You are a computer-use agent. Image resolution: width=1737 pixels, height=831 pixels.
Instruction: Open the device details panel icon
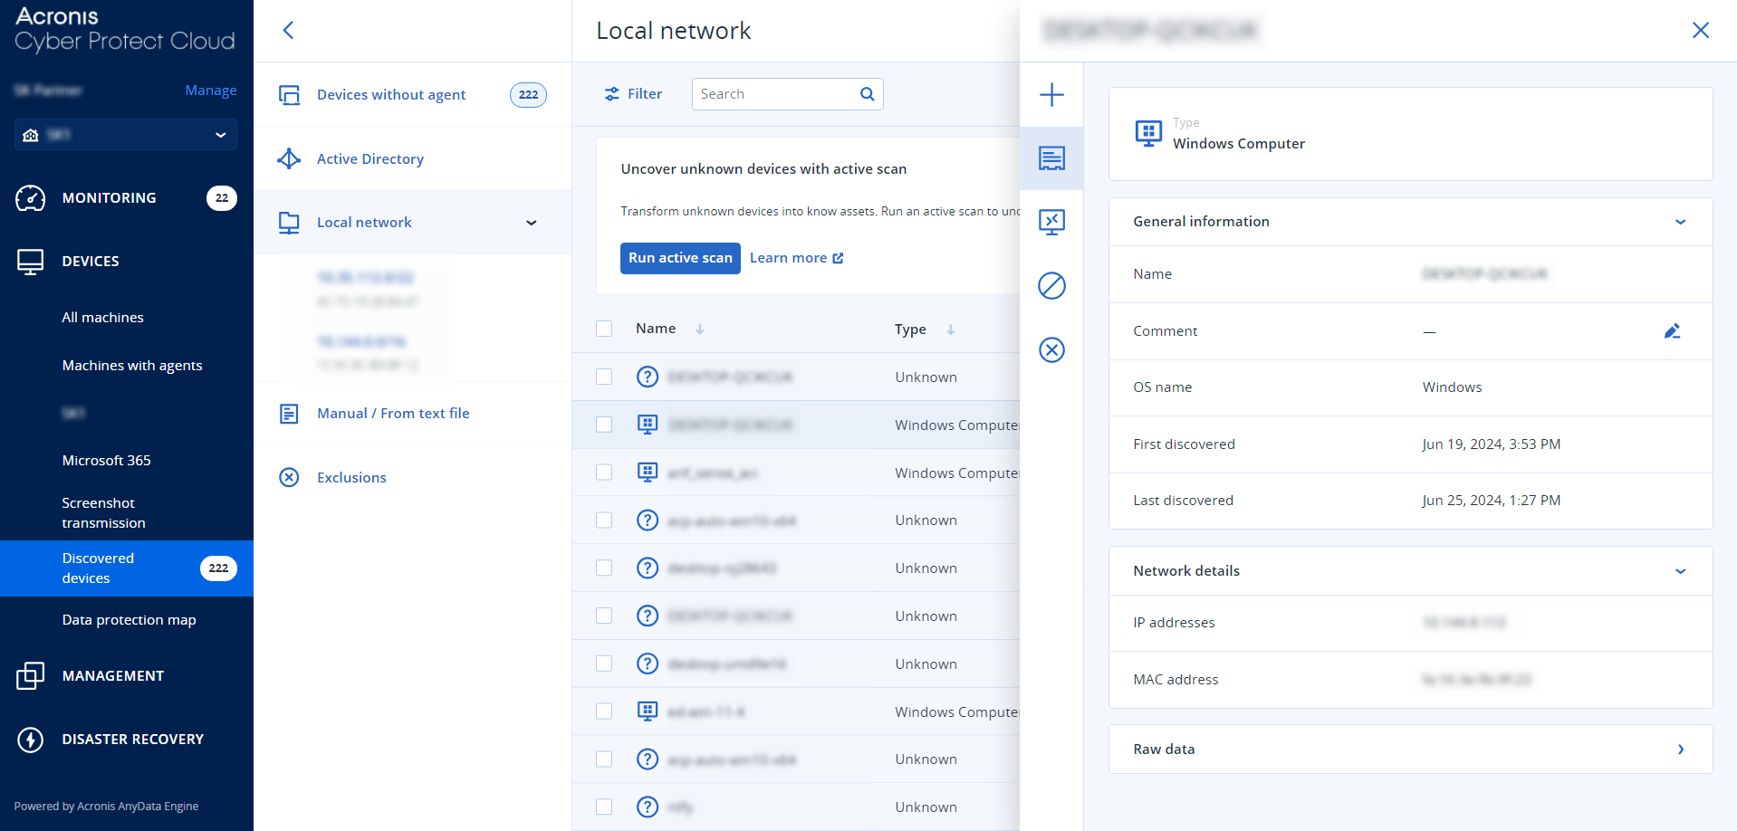point(1051,158)
